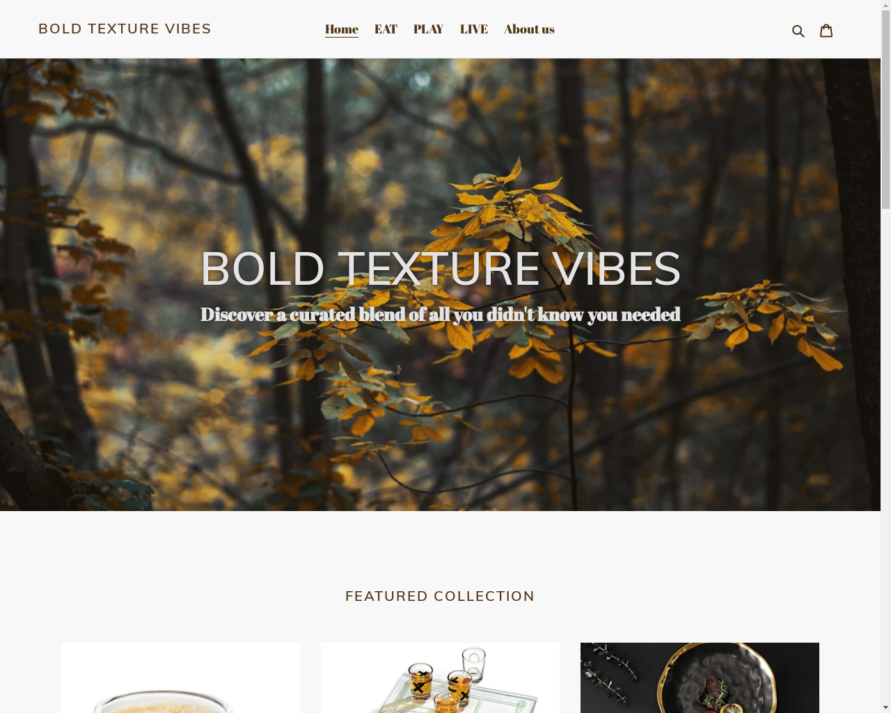Open the search magnifier icon
Viewport: 891px width, 713px height.
tap(798, 31)
